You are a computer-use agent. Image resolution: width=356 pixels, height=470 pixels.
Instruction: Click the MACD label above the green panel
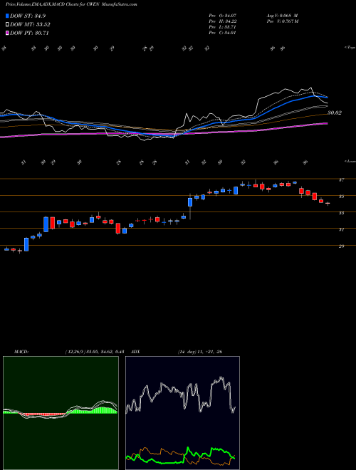click(21, 352)
